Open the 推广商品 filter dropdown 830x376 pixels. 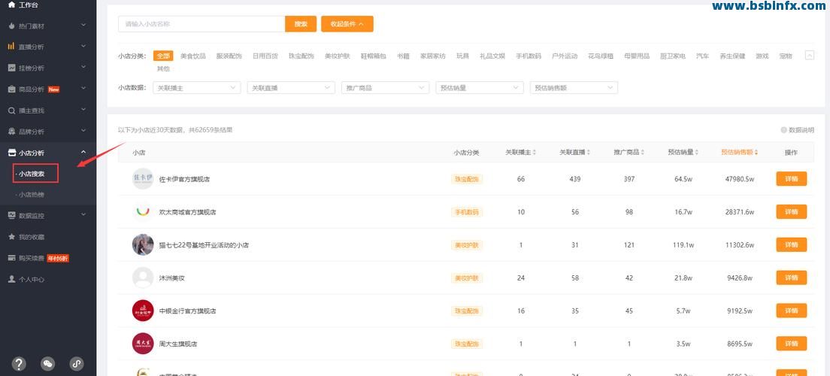[386, 88]
